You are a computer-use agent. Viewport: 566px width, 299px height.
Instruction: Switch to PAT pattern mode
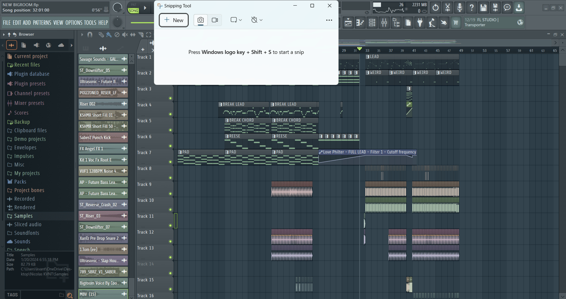[x=134, y=5]
